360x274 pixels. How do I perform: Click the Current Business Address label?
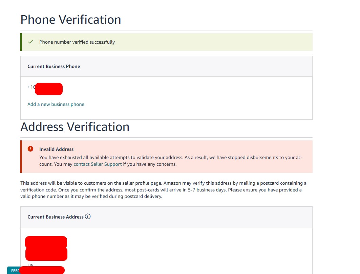click(x=55, y=217)
